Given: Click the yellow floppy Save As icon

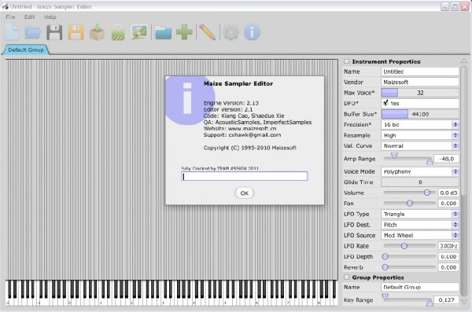Looking at the screenshot, I should tap(76, 32).
